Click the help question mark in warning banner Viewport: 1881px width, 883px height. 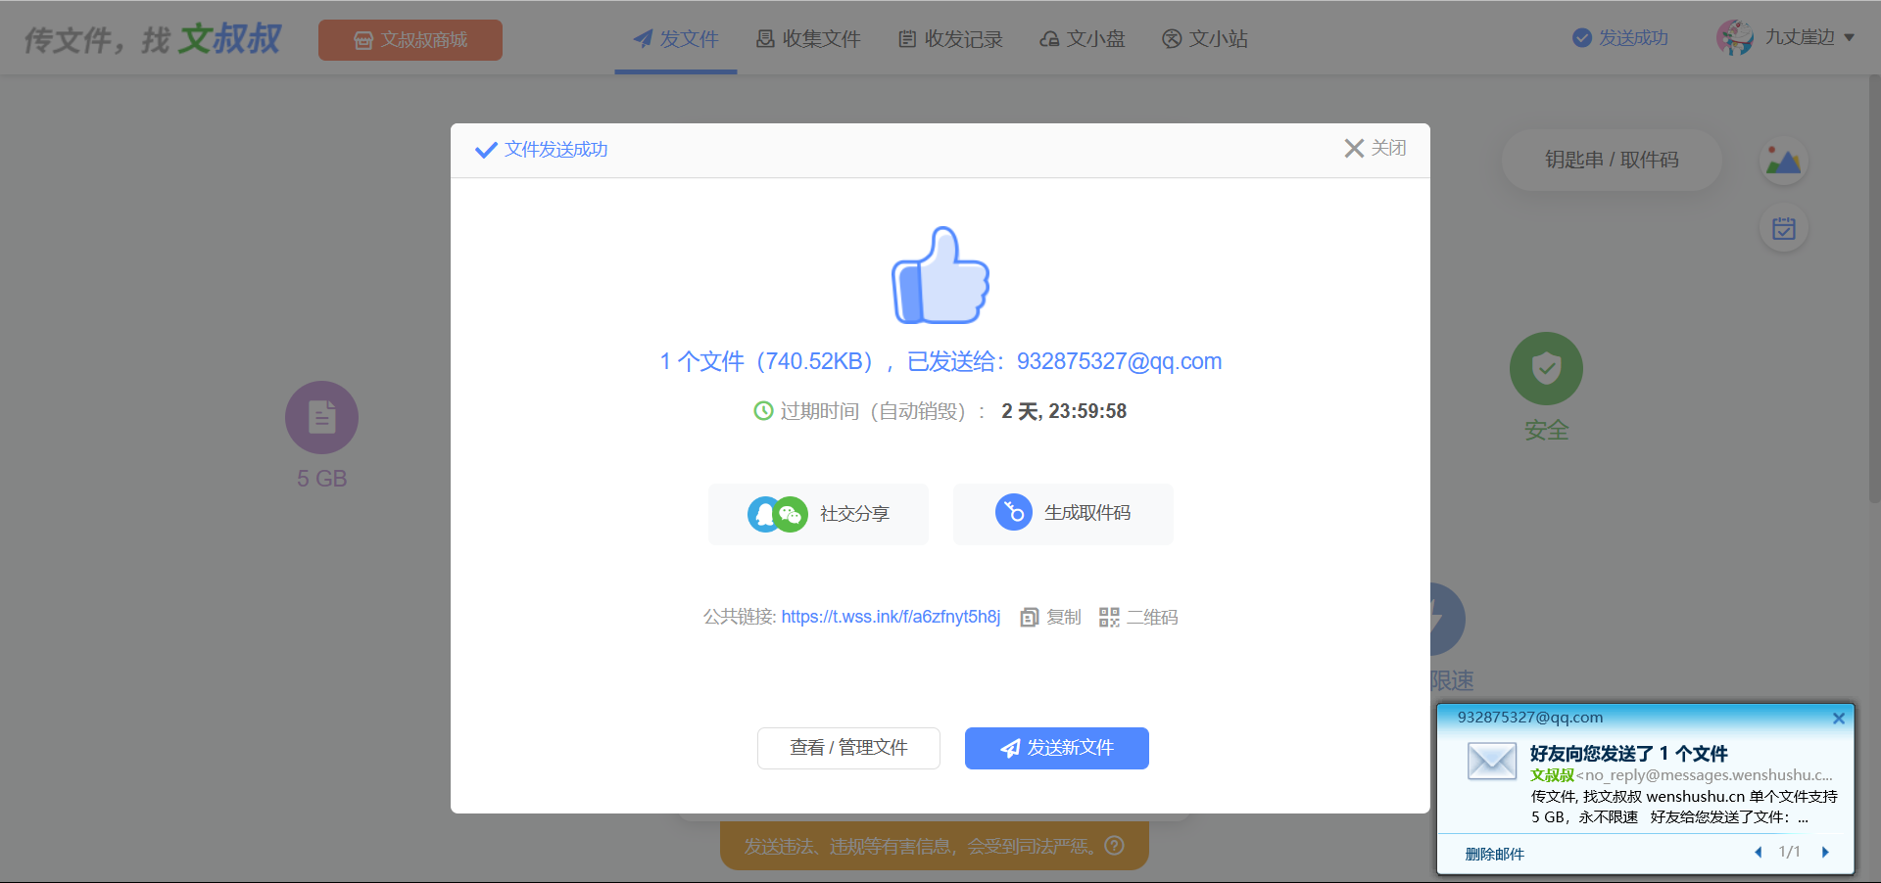pos(1114,846)
